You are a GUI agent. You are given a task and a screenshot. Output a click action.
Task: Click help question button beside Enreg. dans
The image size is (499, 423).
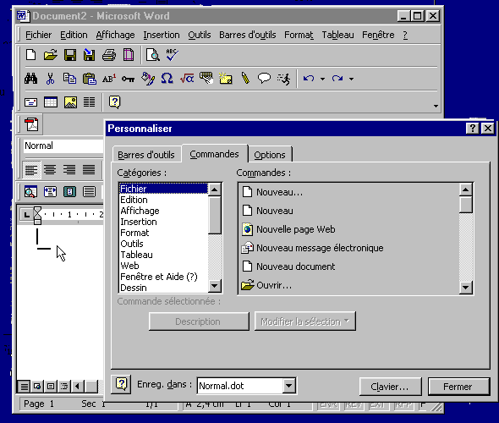pyautogui.click(x=121, y=384)
